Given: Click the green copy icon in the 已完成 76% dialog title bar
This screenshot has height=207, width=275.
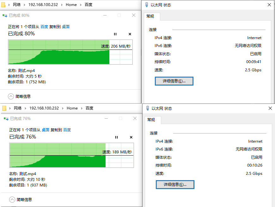Looking at the screenshot, I should pos(5,118).
